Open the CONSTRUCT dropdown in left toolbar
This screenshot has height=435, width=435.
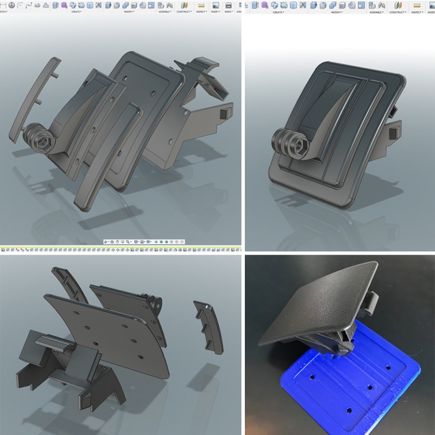pos(184,12)
